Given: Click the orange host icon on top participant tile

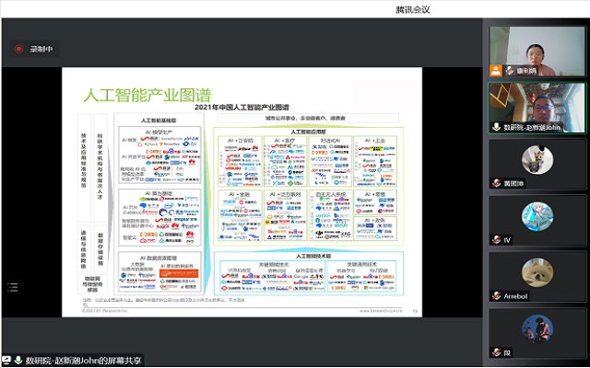Looking at the screenshot, I should pyautogui.click(x=496, y=70).
